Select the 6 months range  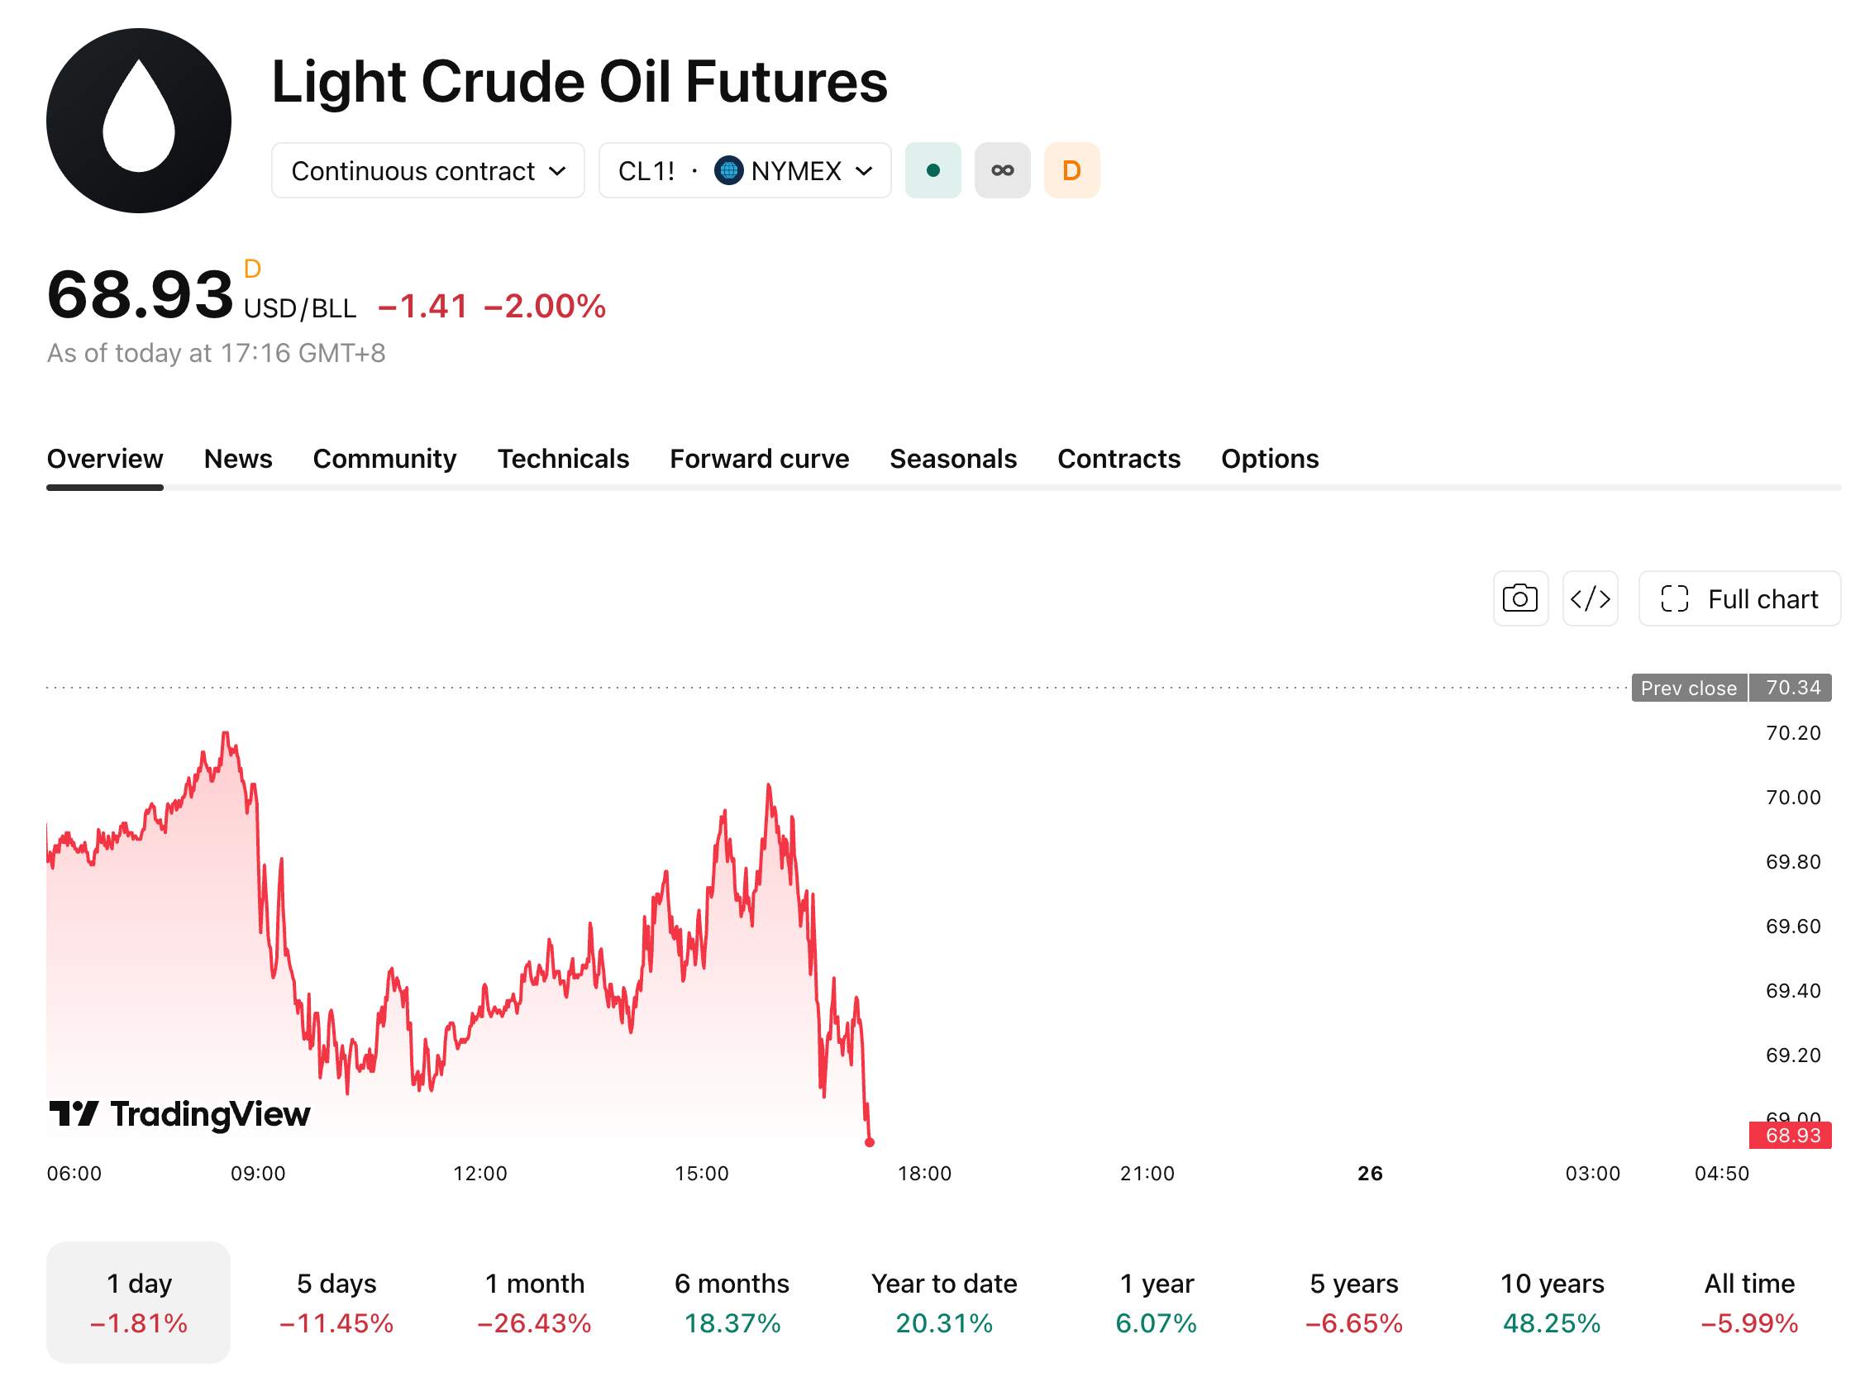point(732,1304)
